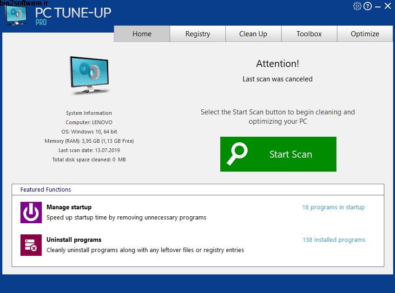This screenshot has width=395, height=293.
Task: Click the Uninstall programs icon
Action: [x=31, y=245]
